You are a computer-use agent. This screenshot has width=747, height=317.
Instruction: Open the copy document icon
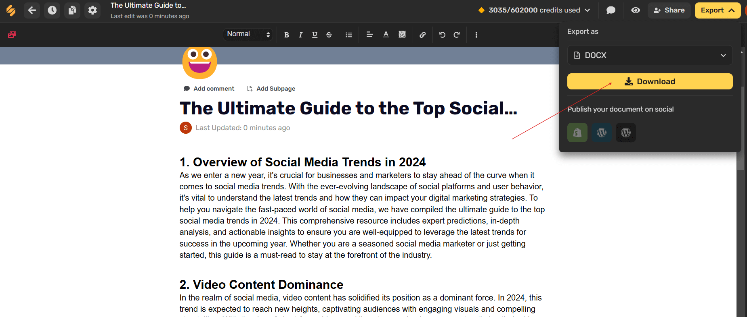(x=72, y=10)
